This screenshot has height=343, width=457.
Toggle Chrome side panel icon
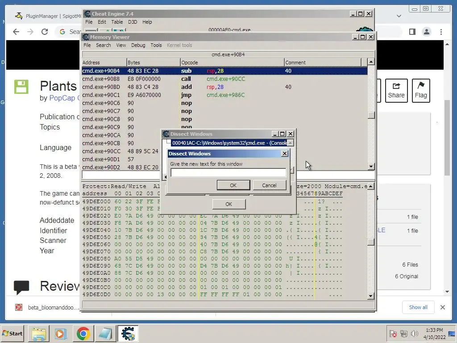pyautogui.click(x=412, y=32)
